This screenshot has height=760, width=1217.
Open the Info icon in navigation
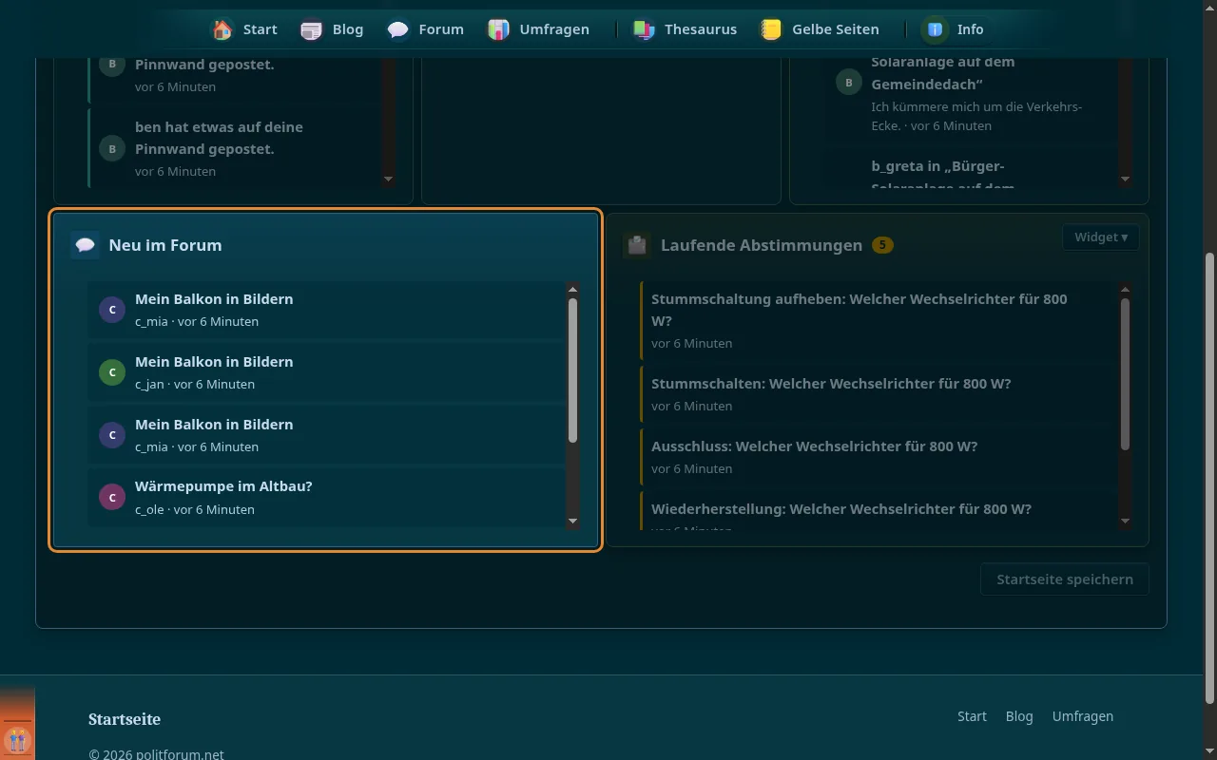pyautogui.click(x=936, y=29)
